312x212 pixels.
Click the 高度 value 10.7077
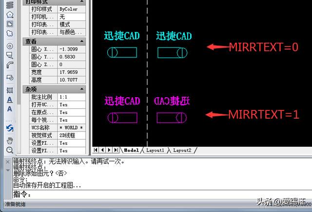72,80
